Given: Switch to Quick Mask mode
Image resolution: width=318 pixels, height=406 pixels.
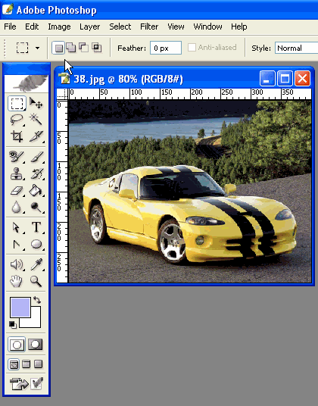Looking at the screenshot, I should [x=35, y=345].
